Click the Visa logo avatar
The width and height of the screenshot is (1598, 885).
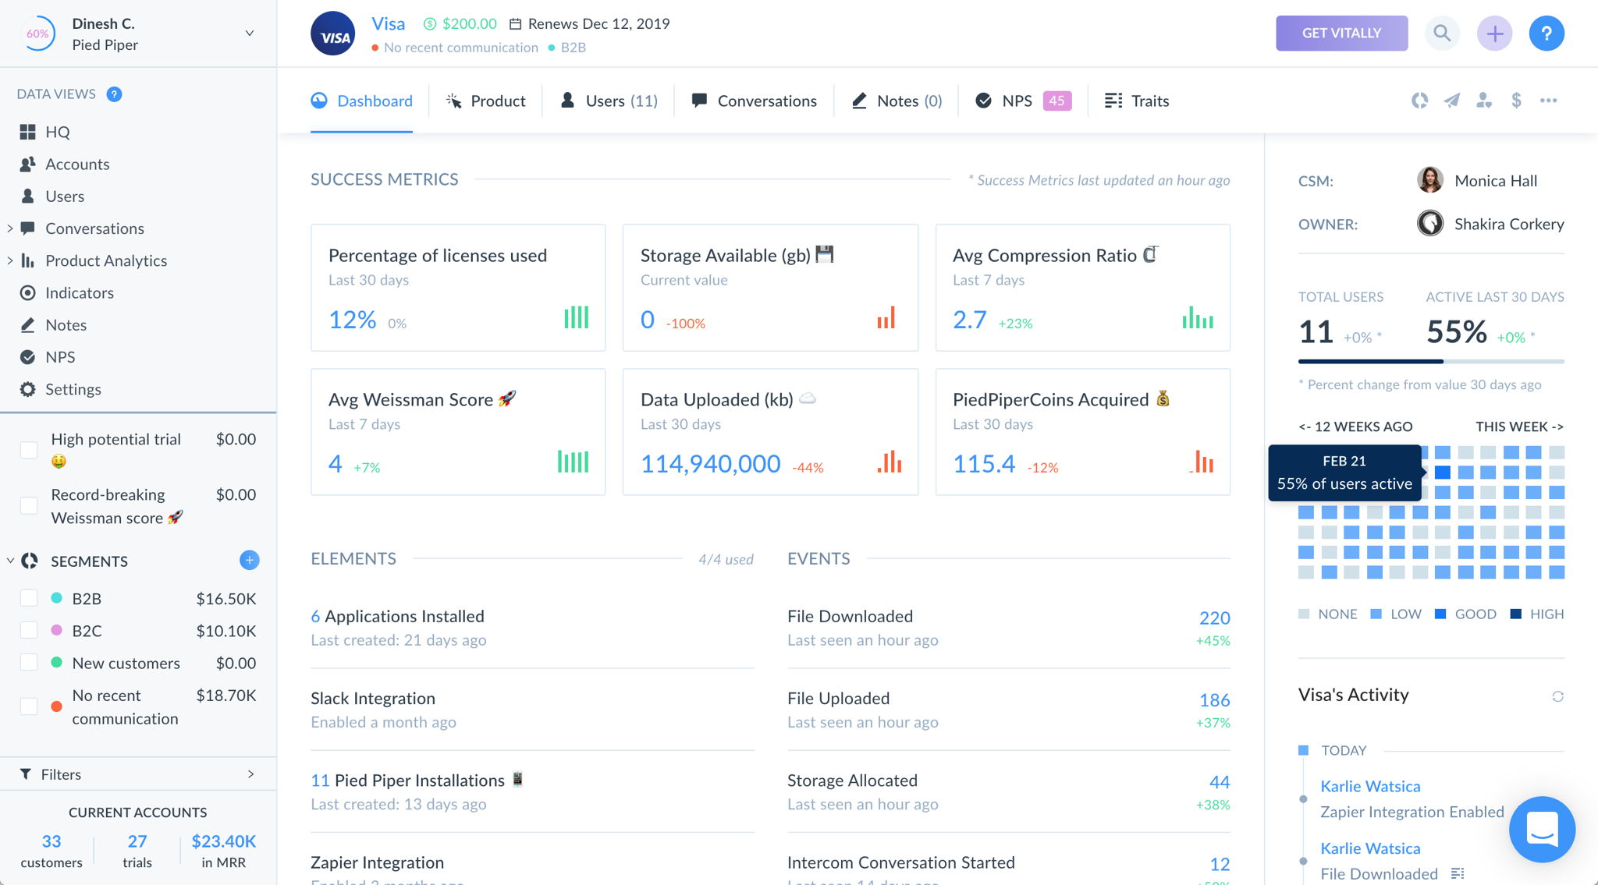coord(333,34)
